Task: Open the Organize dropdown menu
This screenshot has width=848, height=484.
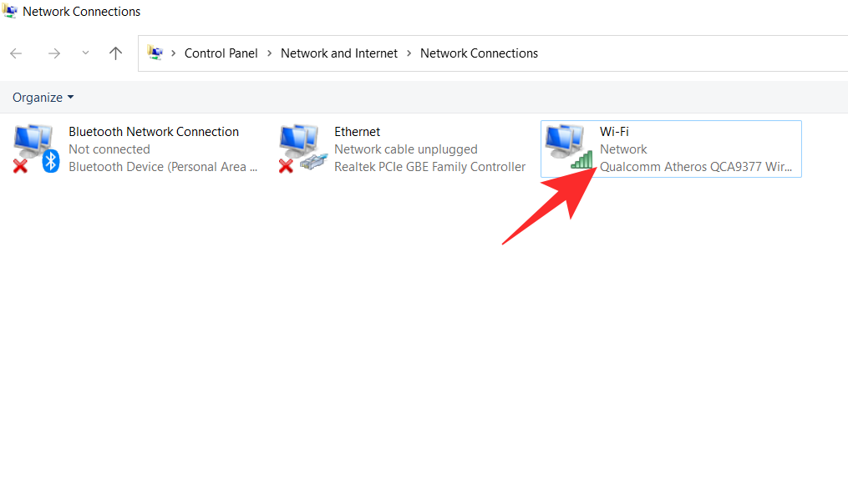Action: click(x=71, y=97)
